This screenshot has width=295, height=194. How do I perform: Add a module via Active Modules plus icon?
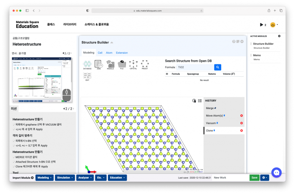[279, 36]
